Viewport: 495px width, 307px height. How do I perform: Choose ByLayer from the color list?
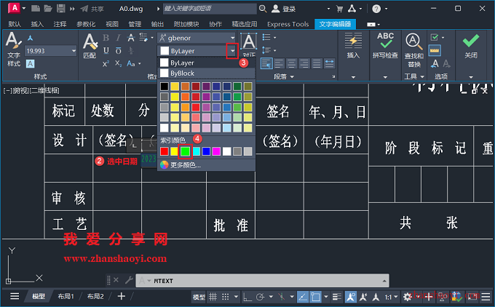[x=206, y=63]
